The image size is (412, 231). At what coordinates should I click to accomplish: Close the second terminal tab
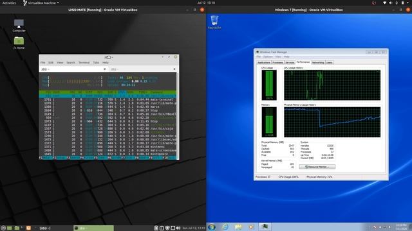click(x=174, y=69)
